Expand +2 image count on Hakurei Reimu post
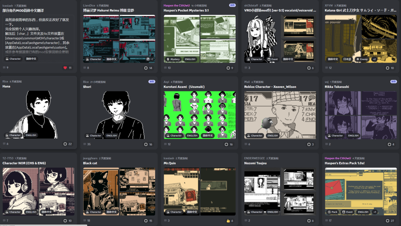The height and width of the screenshot is (226, 401). 150,59
